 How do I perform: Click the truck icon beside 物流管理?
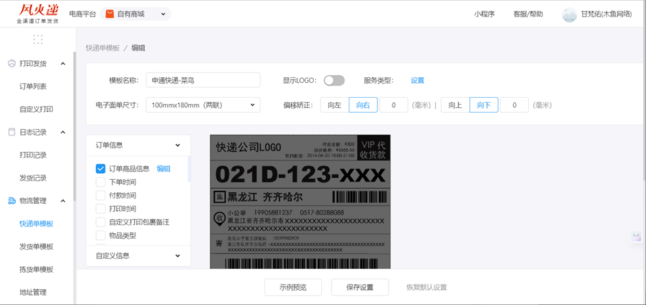point(12,200)
